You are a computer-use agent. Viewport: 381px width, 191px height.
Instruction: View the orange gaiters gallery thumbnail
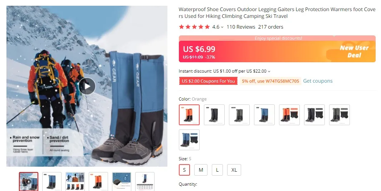(98, 182)
